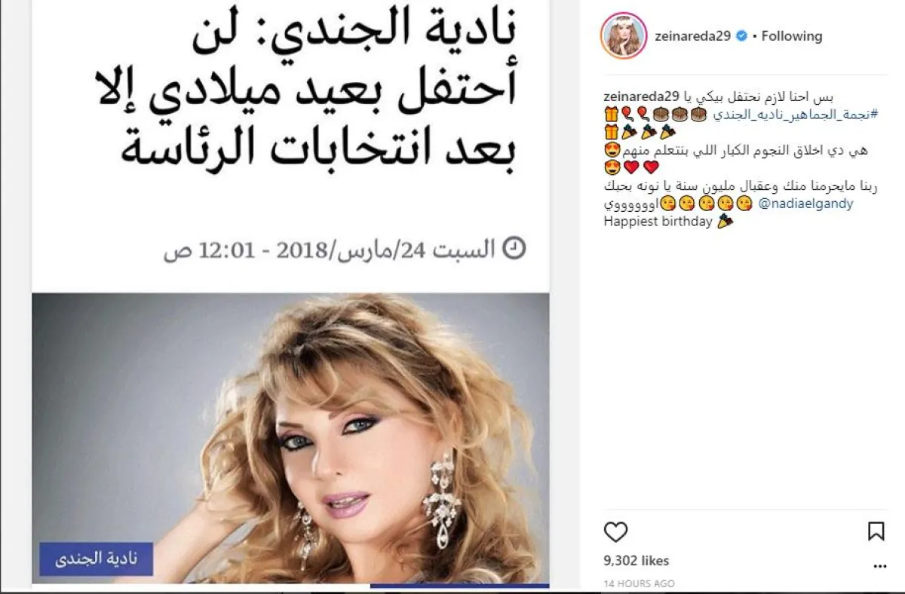View the 9,302 likes list
This screenshot has width=905, height=594.
click(637, 561)
